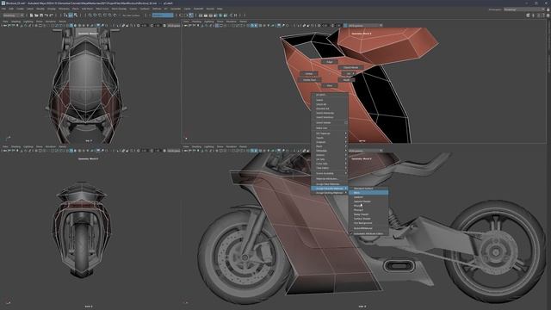
Task: Click the Save Scene icon
Action: point(41,15)
